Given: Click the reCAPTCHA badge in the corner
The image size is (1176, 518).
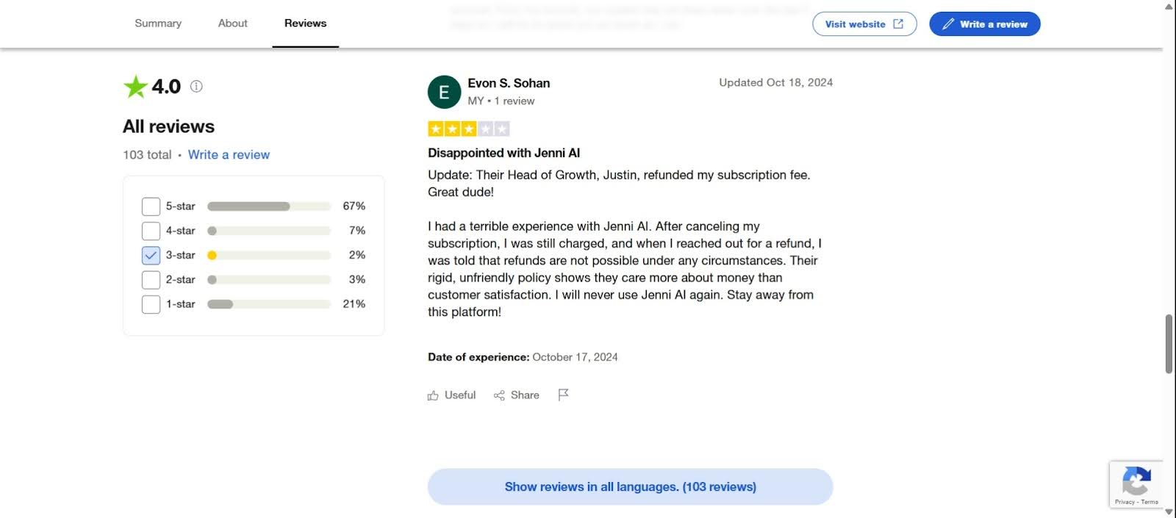Looking at the screenshot, I should click(x=1136, y=483).
